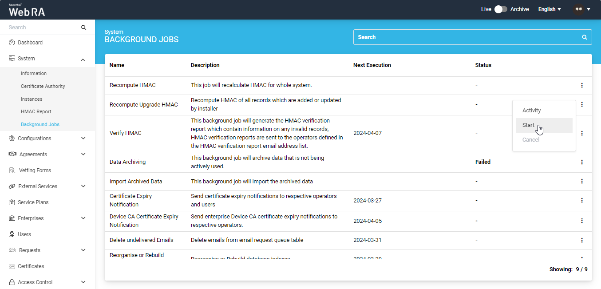
Task: Collapse the System sidebar section
Action: (83, 59)
